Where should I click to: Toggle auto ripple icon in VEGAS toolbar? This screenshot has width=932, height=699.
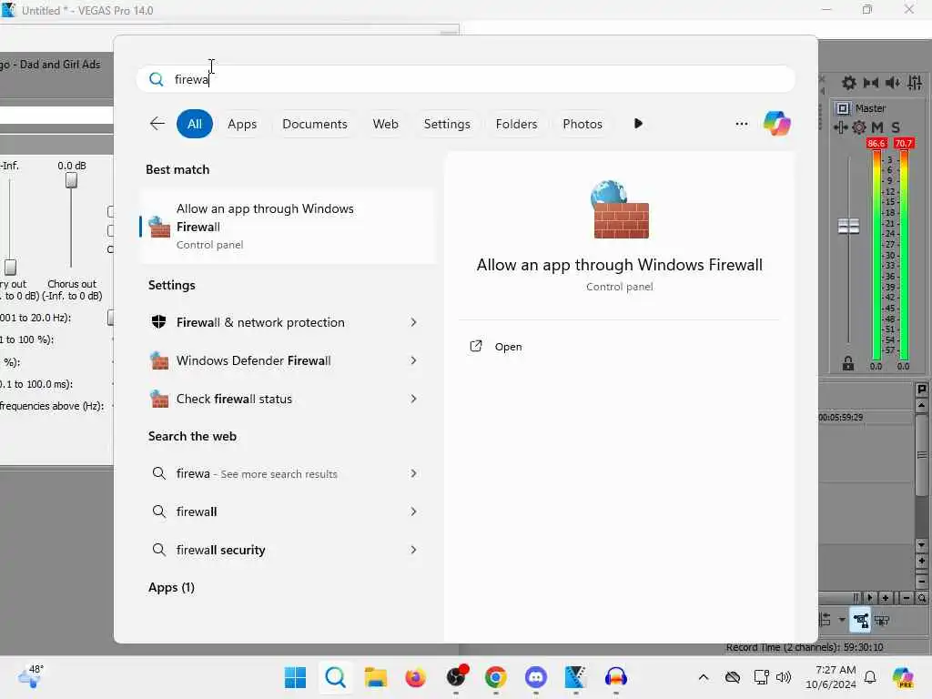tap(825, 620)
